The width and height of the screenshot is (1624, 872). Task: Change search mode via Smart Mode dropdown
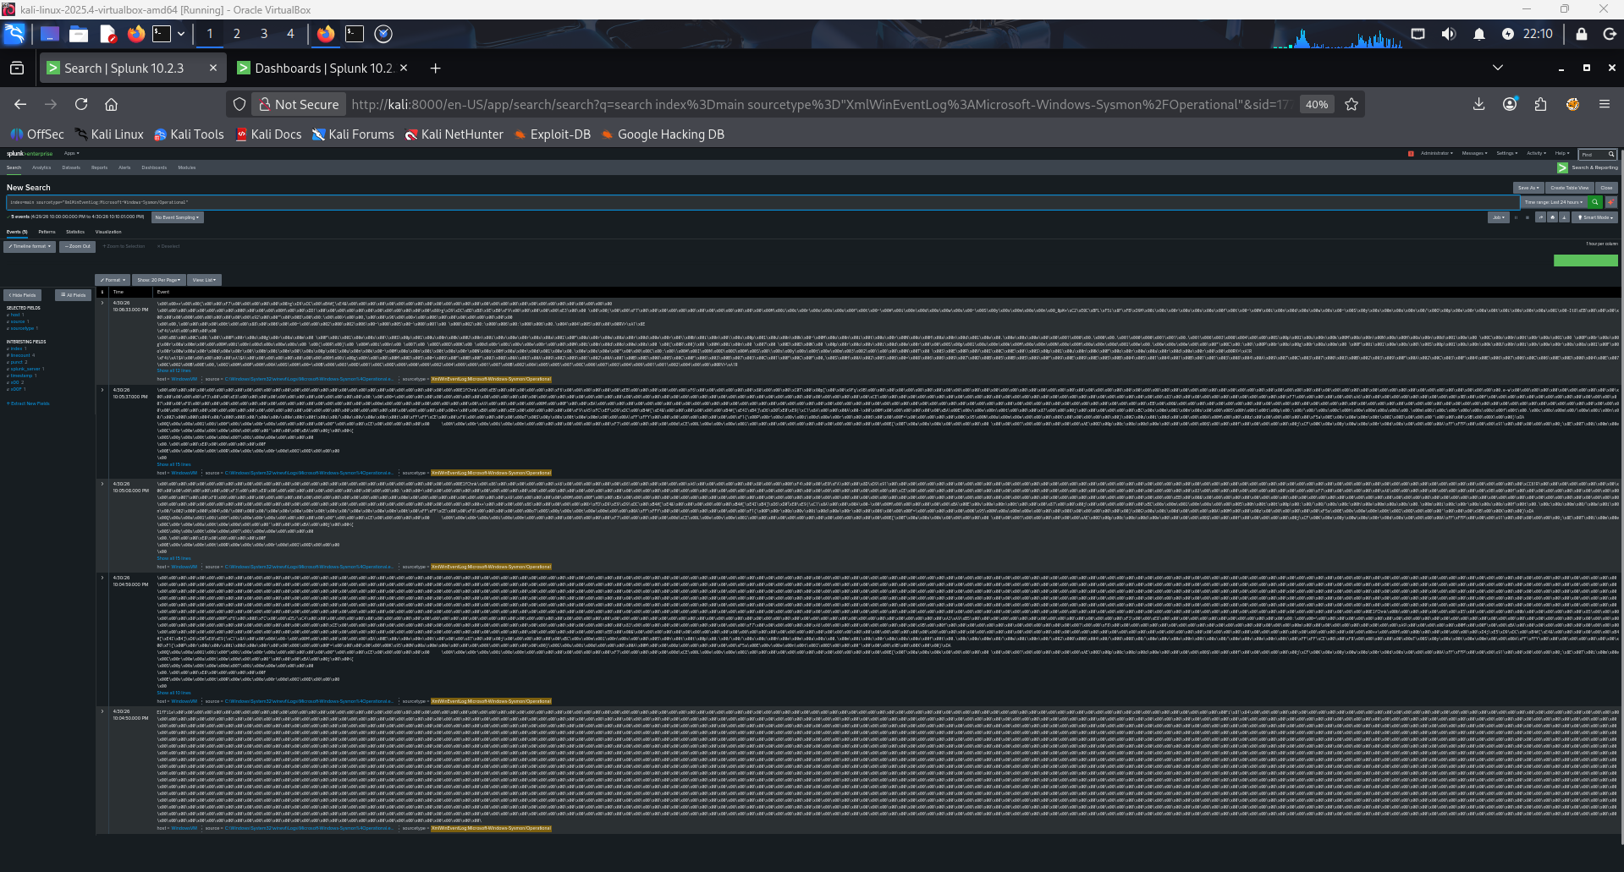pos(1594,217)
